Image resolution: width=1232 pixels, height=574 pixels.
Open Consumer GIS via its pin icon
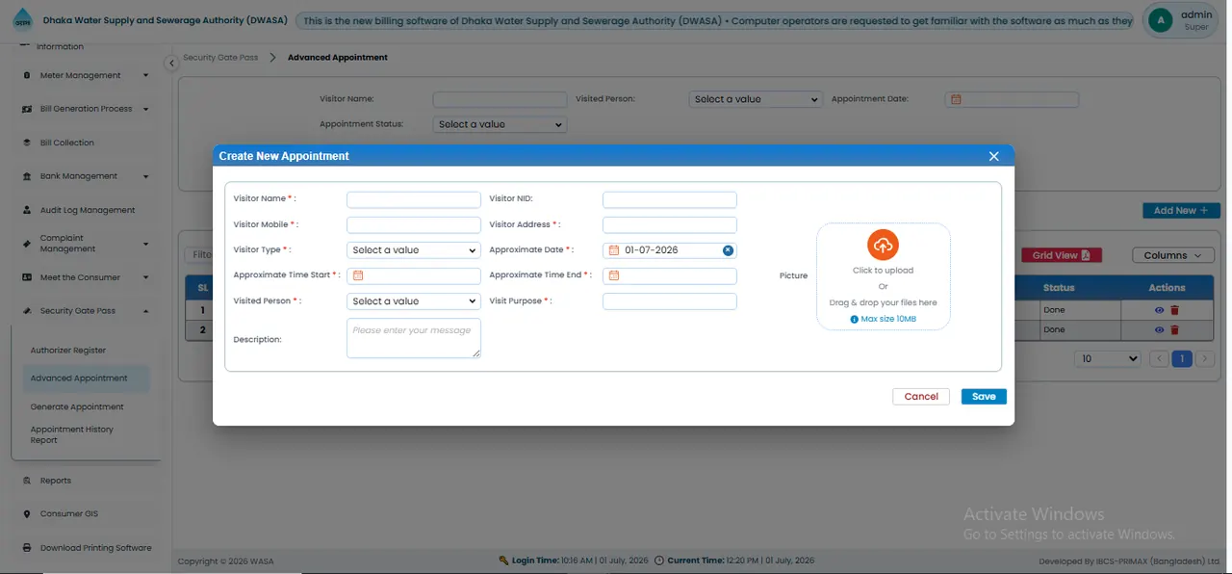point(28,514)
